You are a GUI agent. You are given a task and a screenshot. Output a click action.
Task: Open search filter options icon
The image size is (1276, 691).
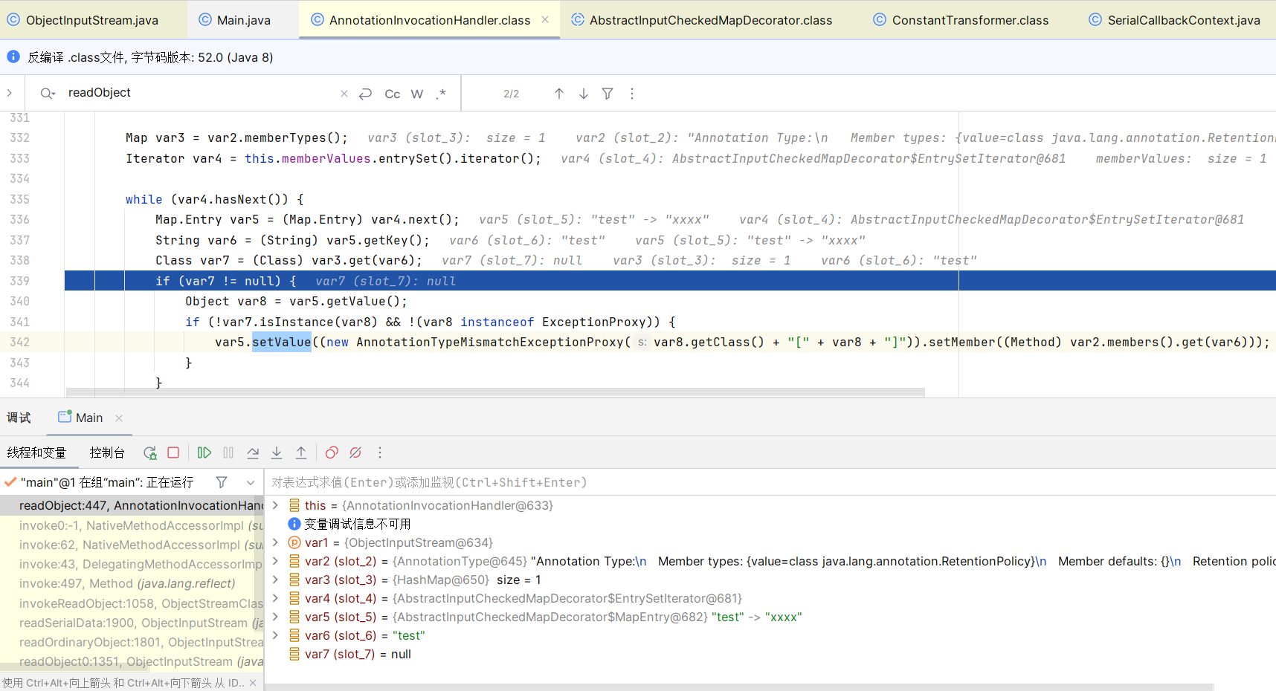point(608,94)
